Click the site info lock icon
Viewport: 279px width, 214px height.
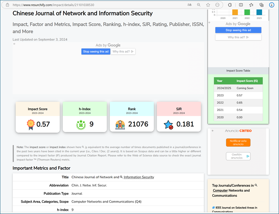[8, 5]
